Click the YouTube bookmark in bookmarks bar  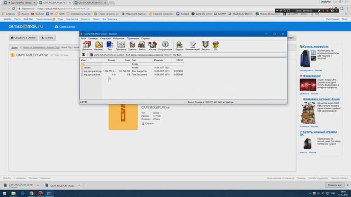point(38,14)
